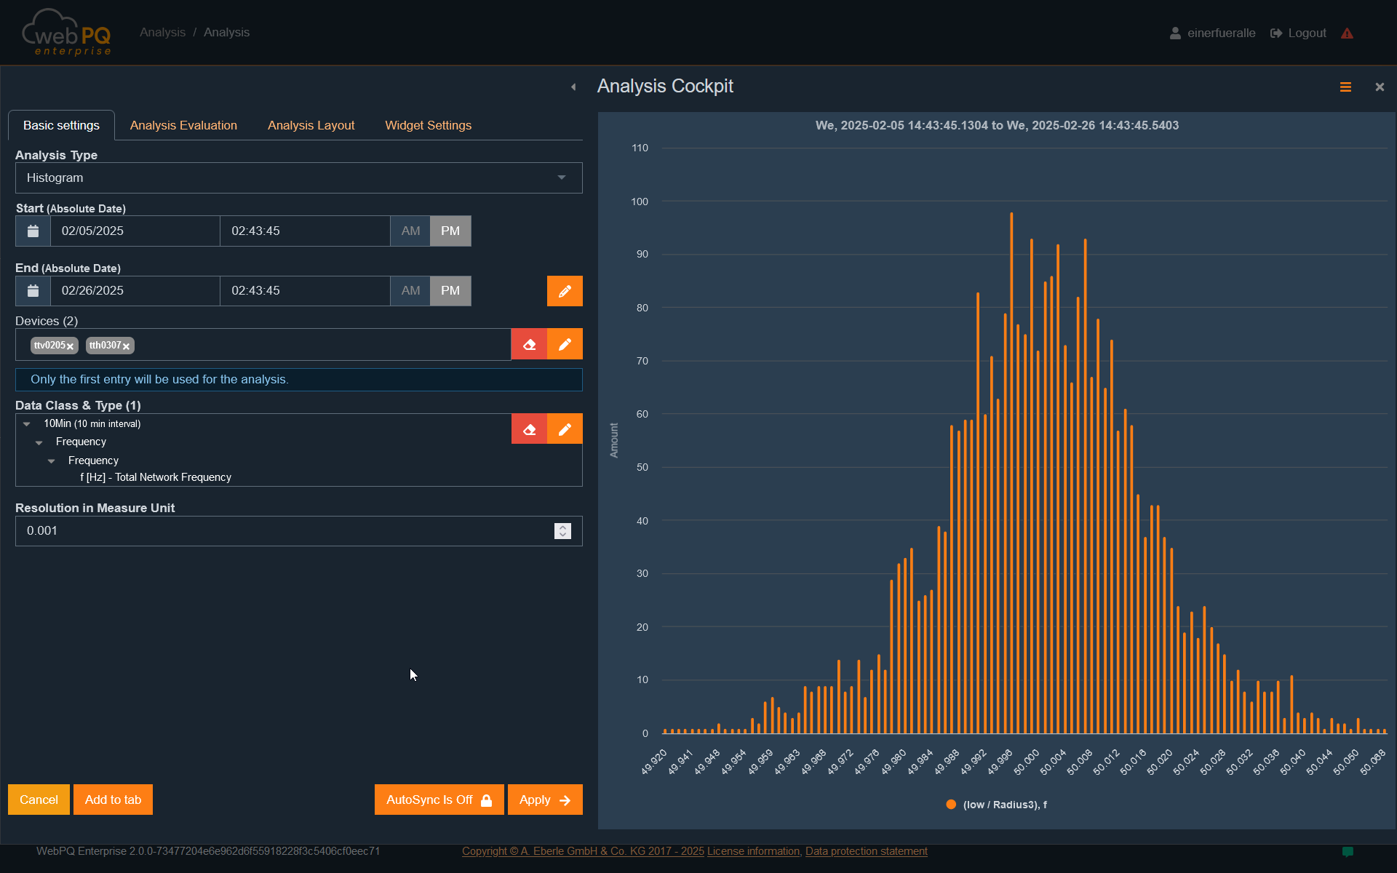Edit the Data Class & Type selection
This screenshot has width=1397, height=873.
click(565, 429)
